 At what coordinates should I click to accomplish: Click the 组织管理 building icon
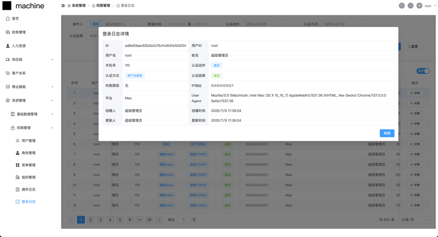[x=18, y=177]
